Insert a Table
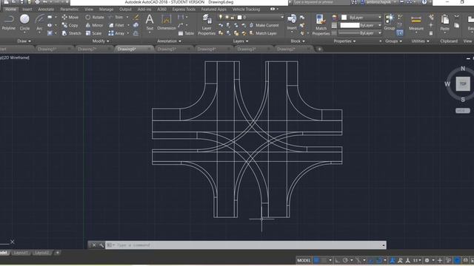This screenshot has height=266, width=474. coord(186,33)
